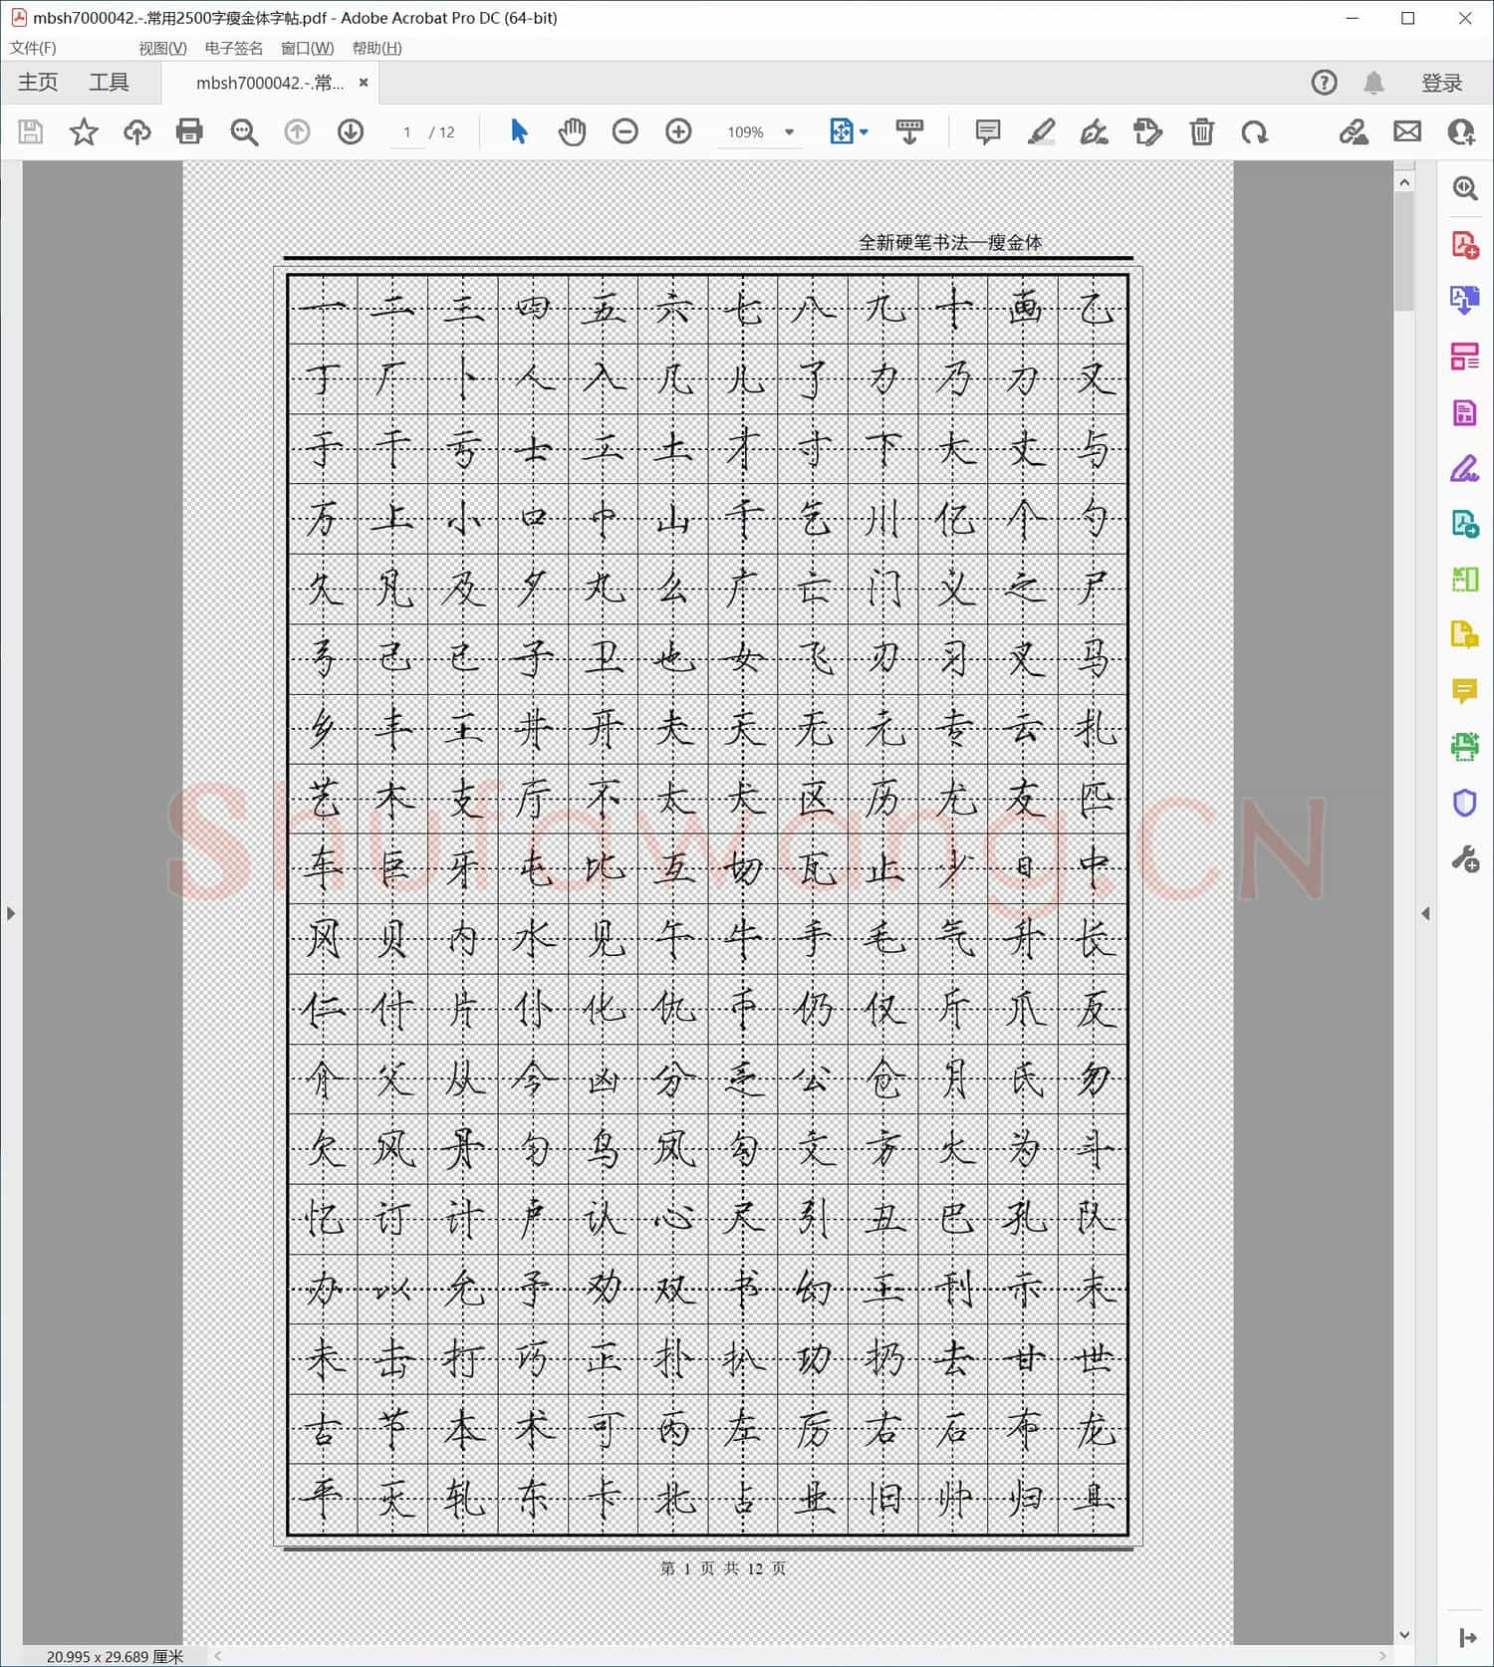Open the 109% zoom level dropdown
The height and width of the screenshot is (1667, 1494).
tap(790, 131)
